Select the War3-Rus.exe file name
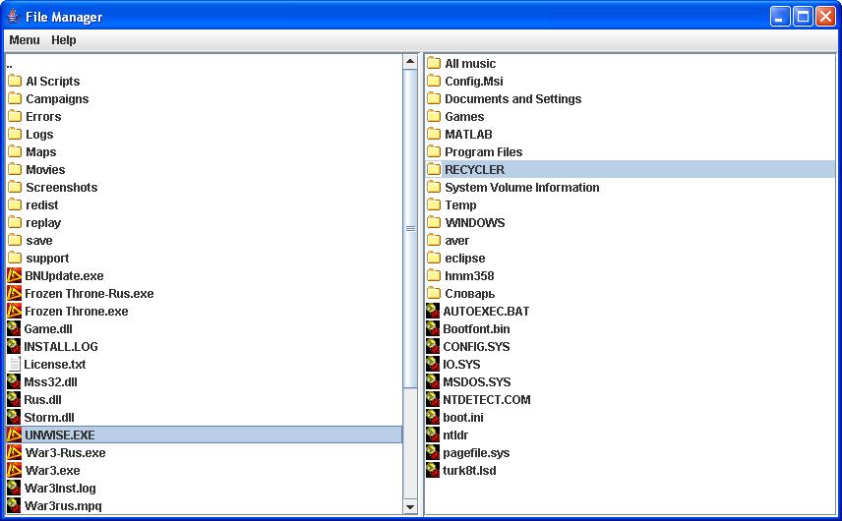This screenshot has height=521, width=842. 66,453
